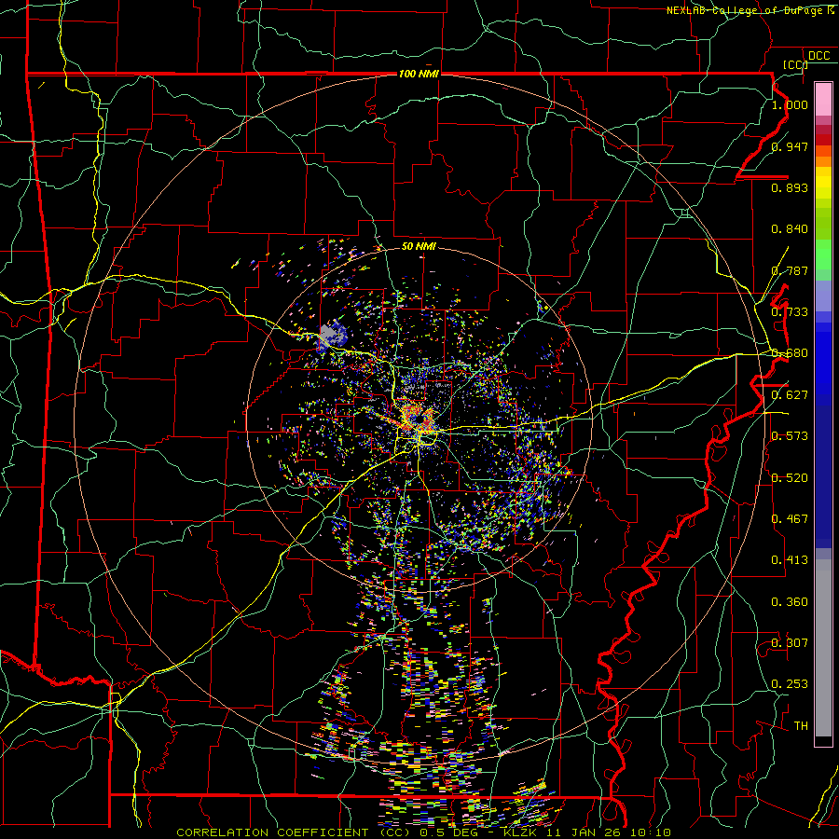Click the 0.947 scale value

tap(790, 146)
